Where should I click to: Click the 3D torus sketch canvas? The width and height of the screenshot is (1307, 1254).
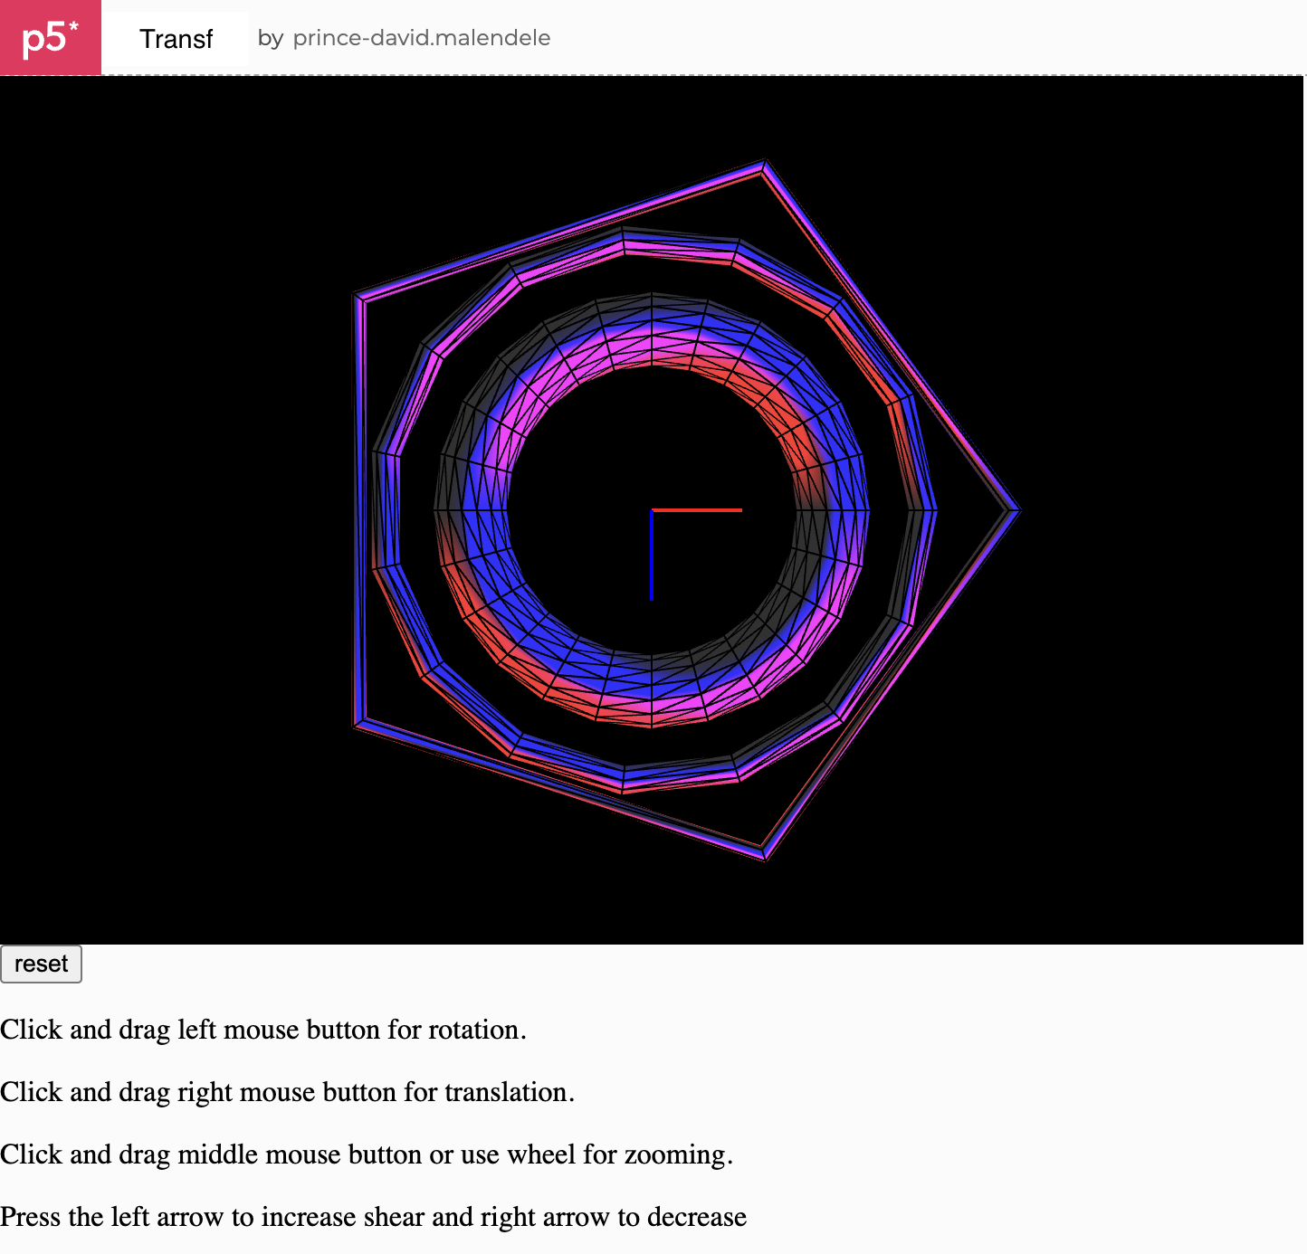652,510
